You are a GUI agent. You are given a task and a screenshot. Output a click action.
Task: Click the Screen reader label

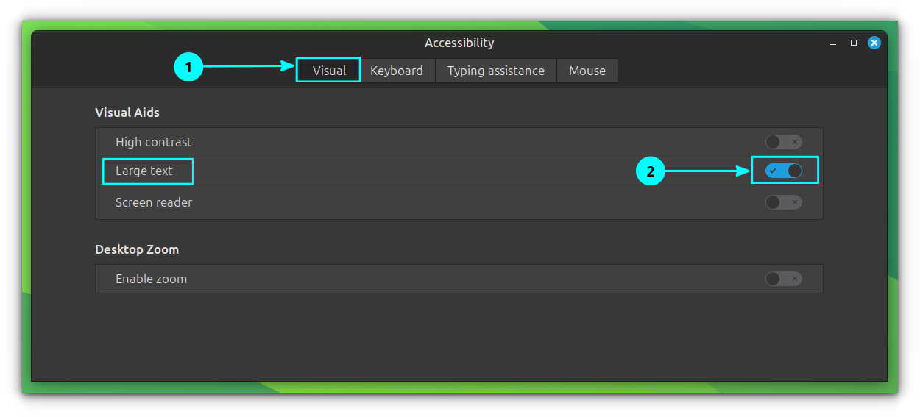pos(154,202)
